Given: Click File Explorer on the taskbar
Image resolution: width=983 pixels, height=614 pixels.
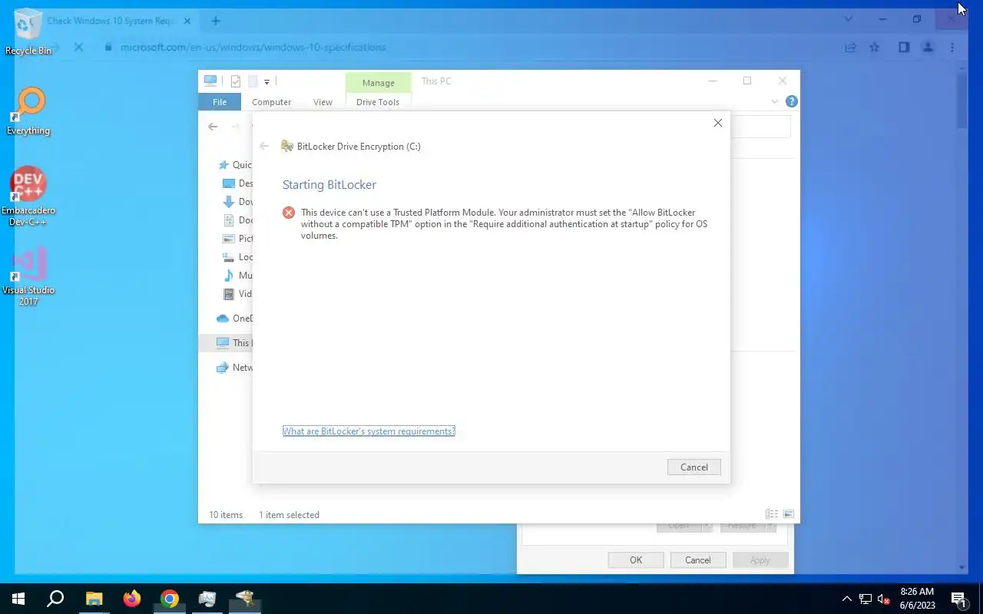Looking at the screenshot, I should click(x=94, y=599).
